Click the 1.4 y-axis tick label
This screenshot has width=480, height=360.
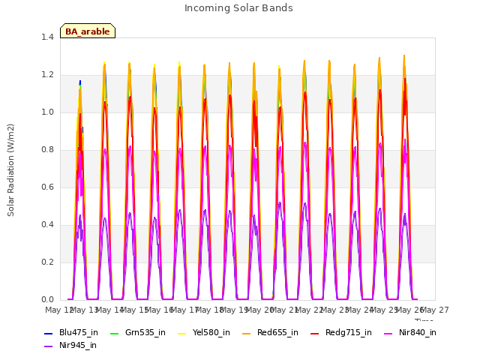tap(47, 37)
